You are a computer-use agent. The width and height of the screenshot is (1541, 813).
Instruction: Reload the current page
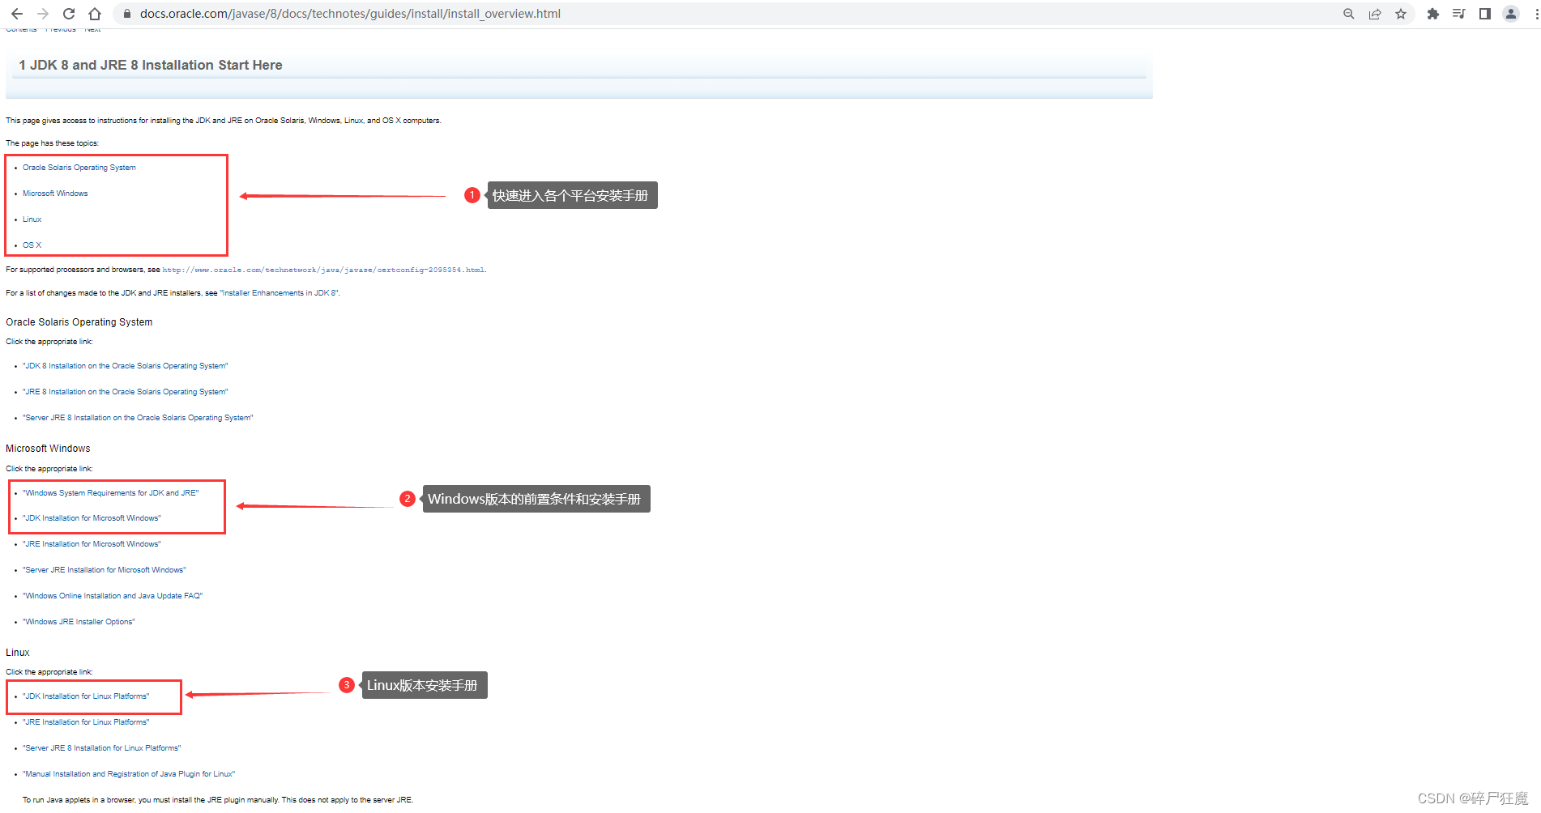(69, 14)
